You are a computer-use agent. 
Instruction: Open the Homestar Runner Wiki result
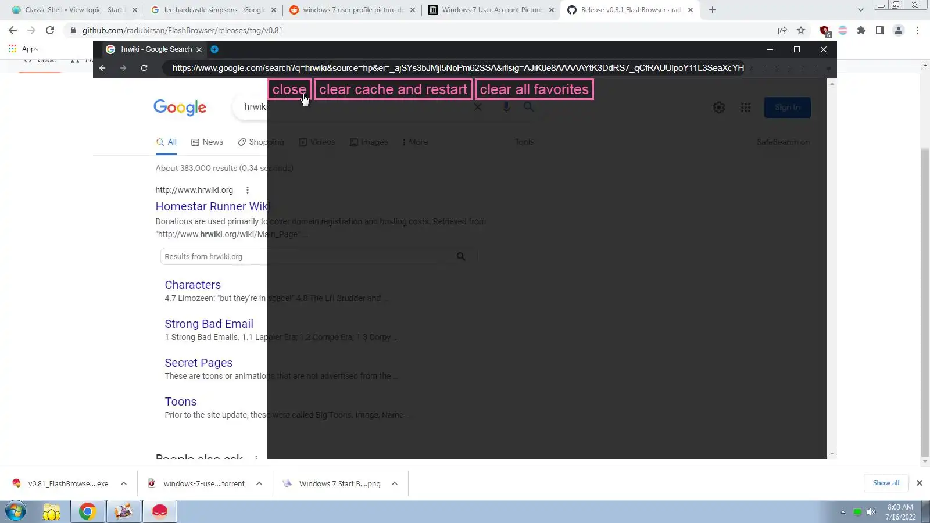pyautogui.click(x=212, y=206)
